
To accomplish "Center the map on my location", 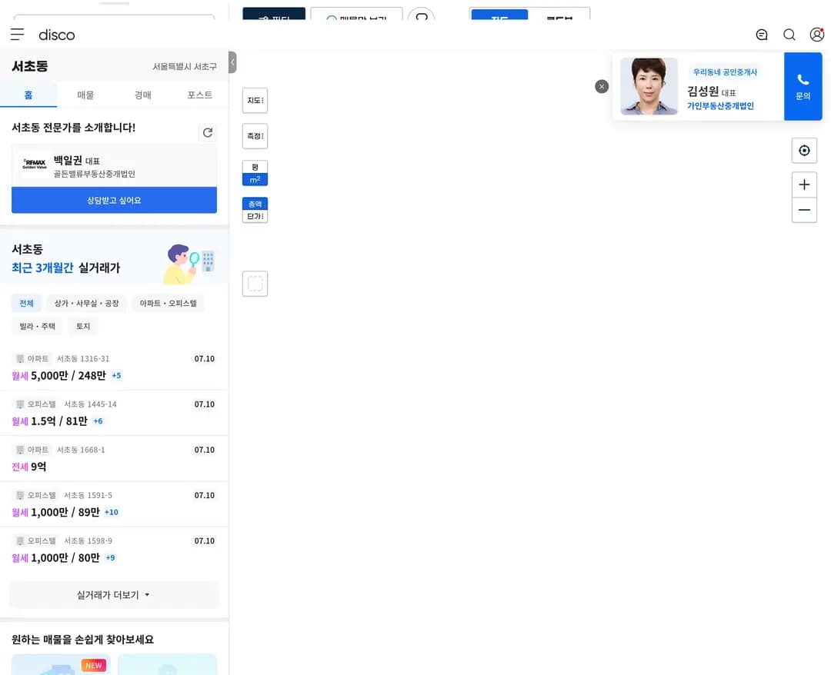I will (804, 151).
